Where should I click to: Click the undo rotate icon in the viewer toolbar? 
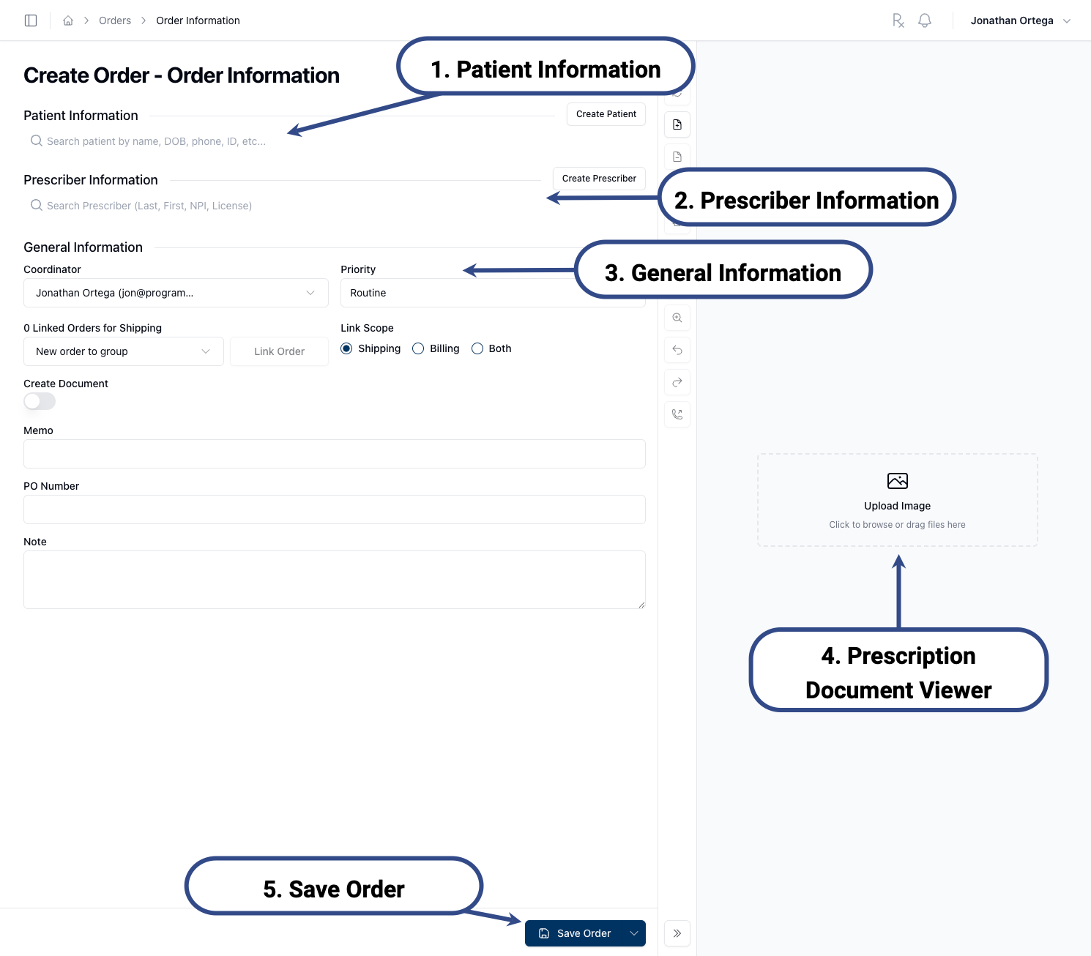click(677, 350)
